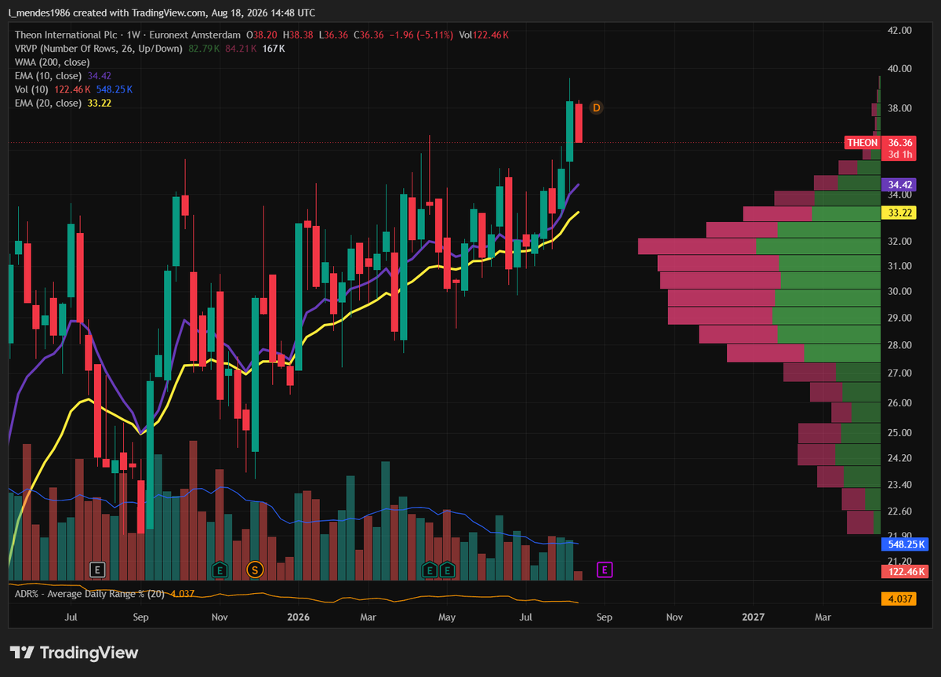This screenshot has width=941, height=677.
Task: Click the latest red weekly candle
Action: [579, 123]
